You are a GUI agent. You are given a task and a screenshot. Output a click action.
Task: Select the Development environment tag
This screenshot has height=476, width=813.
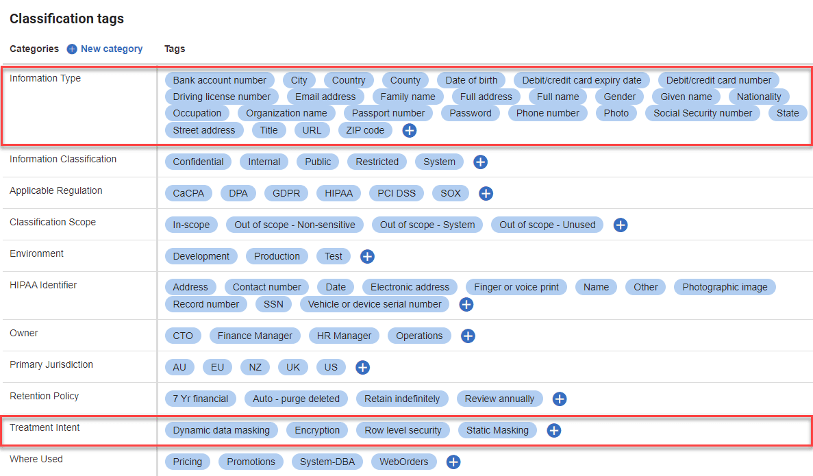(x=201, y=256)
